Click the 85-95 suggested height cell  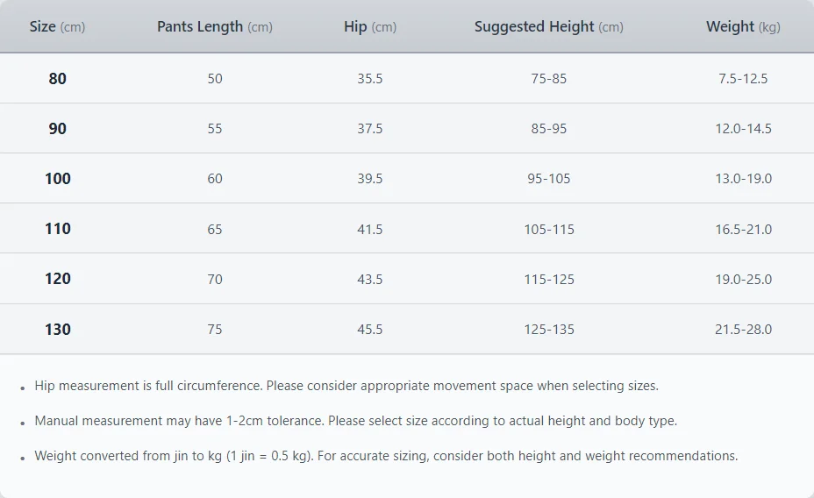pos(549,129)
